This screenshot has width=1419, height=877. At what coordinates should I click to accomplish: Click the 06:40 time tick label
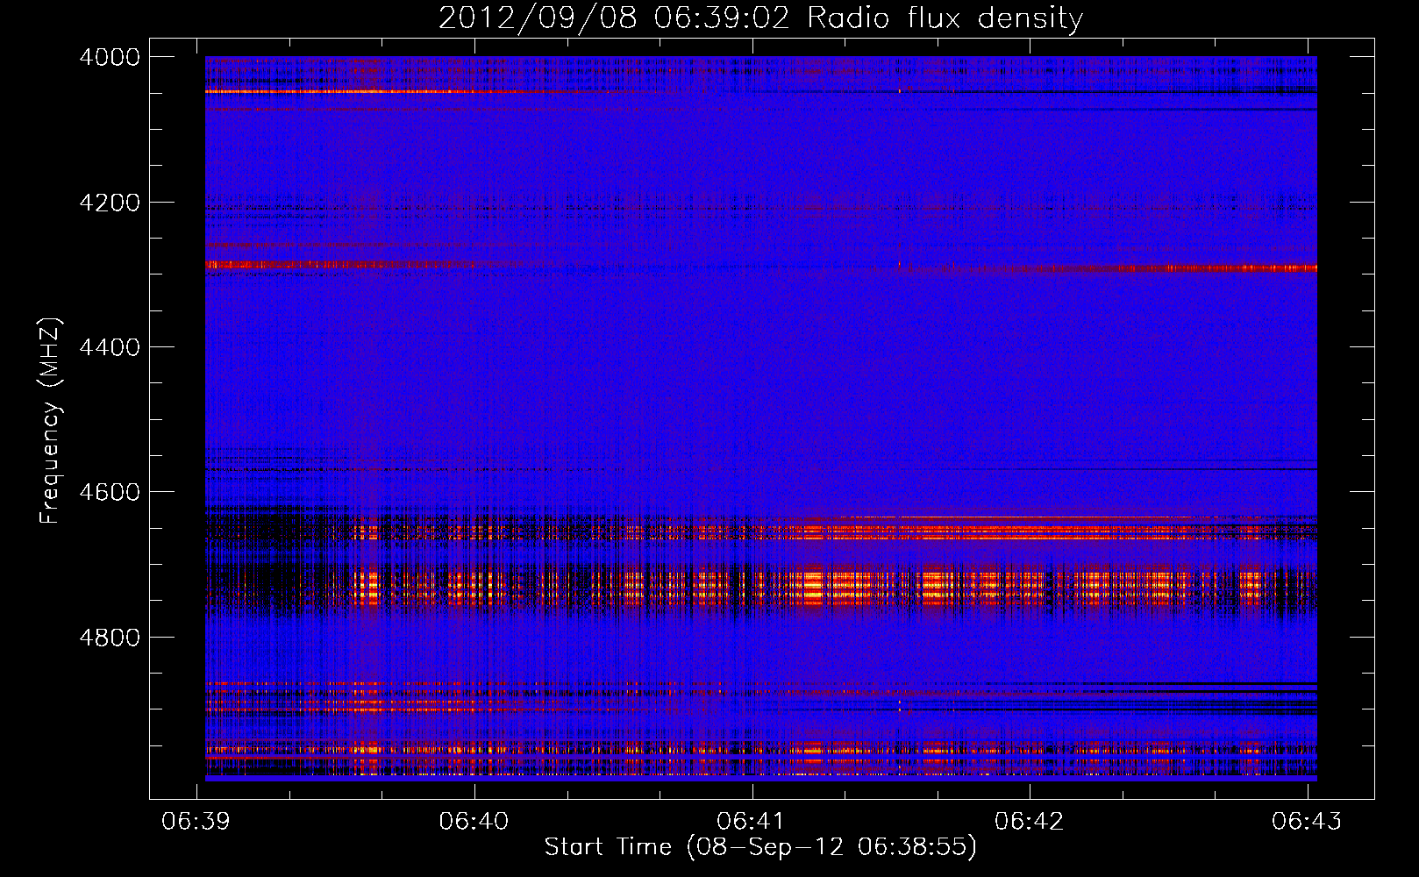(474, 821)
